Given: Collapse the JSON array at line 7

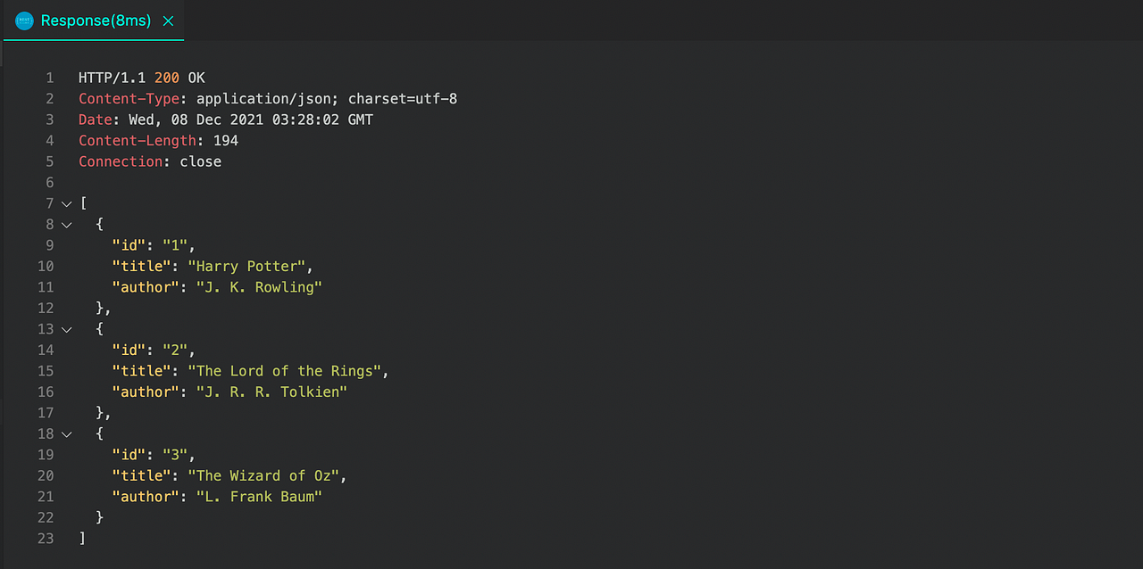Looking at the screenshot, I should click(66, 203).
